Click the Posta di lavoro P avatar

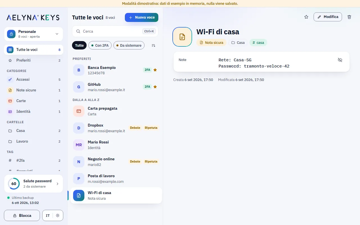[x=79, y=179]
